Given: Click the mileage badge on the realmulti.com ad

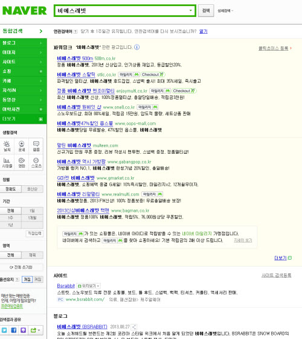Looking at the screenshot, I should [x=152, y=194].
